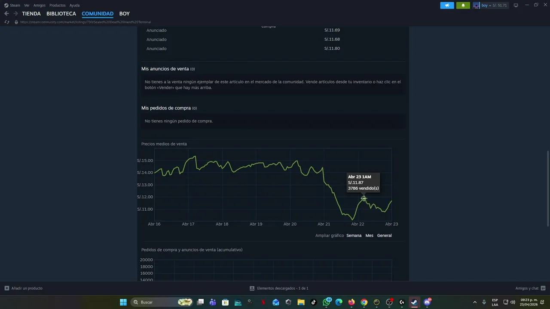This screenshot has height=309, width=550.
Task: Open Firefox from the taskbar
Action: [x=351, y=302]
